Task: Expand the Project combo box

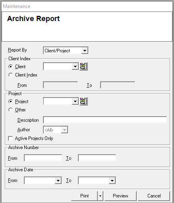Action: (x=75, y=101)
